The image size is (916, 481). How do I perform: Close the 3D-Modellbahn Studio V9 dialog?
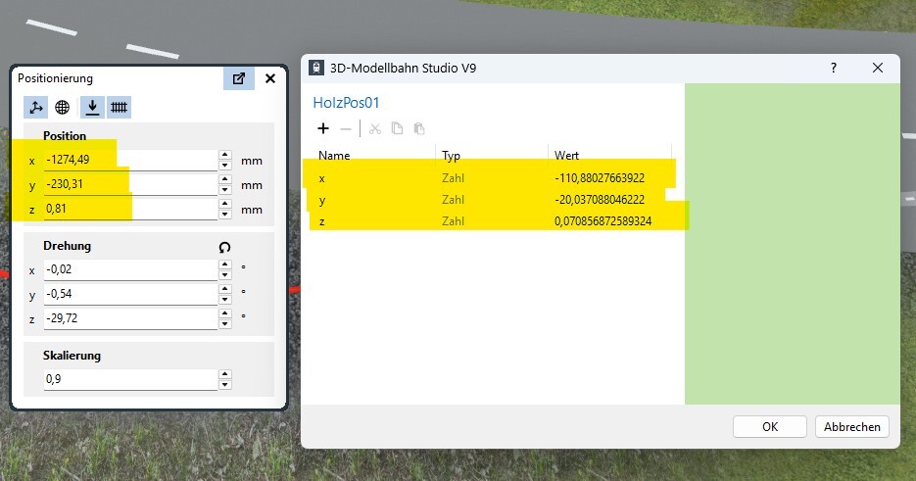pyautogui.click(x=878, y=68)
